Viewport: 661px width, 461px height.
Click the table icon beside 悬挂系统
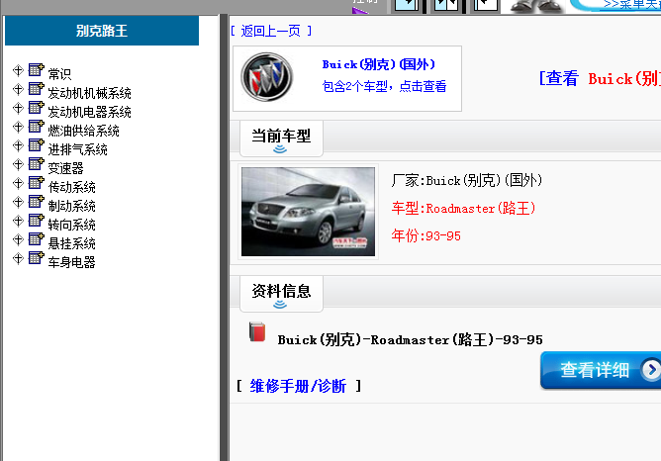(37, 239)
